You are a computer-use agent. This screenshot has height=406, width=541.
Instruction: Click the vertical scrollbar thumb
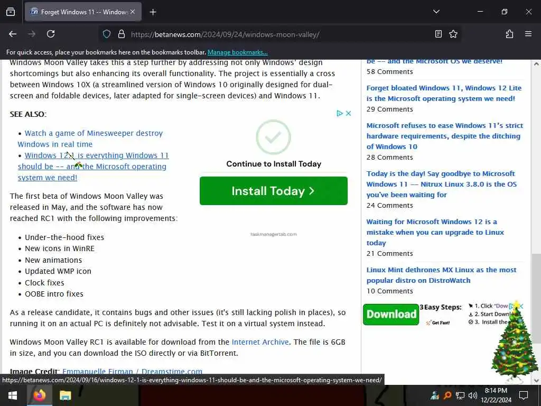(x=536, y=299)
